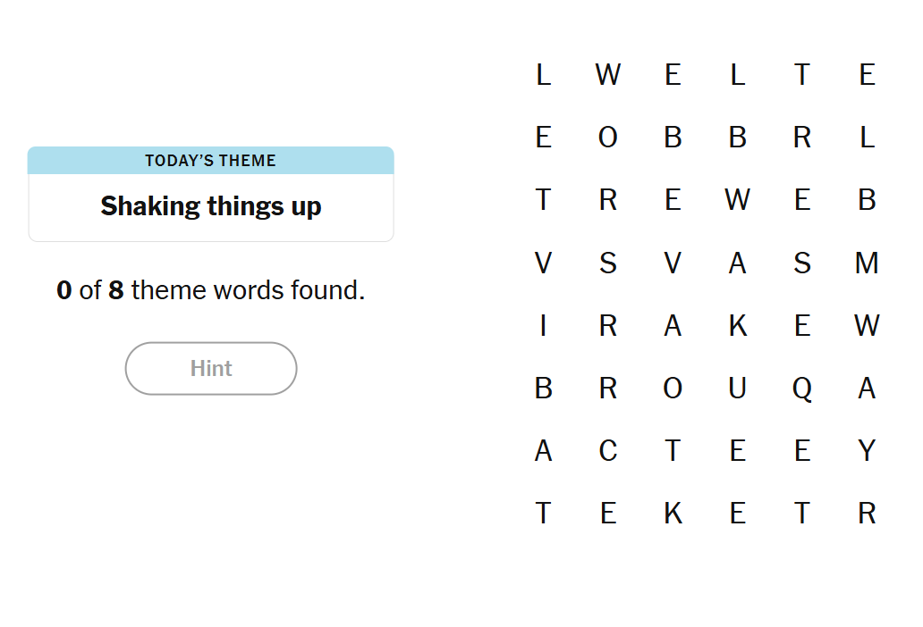Click the "Shaking things up" theme title
923x627 pixels.
pos(210,206)
